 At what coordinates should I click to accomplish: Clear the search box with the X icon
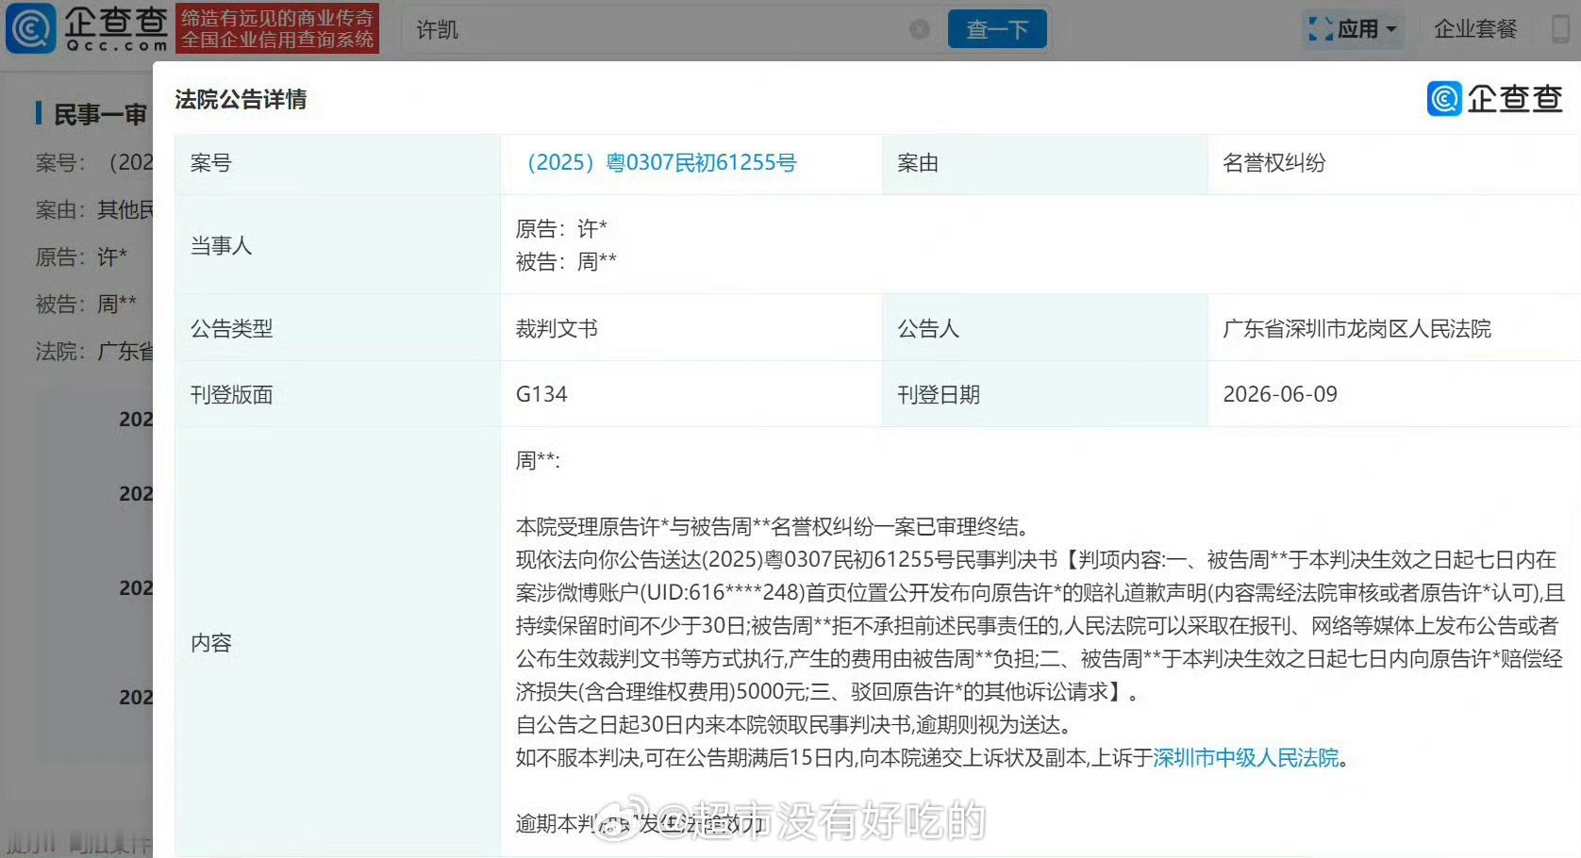coord(920,29)
